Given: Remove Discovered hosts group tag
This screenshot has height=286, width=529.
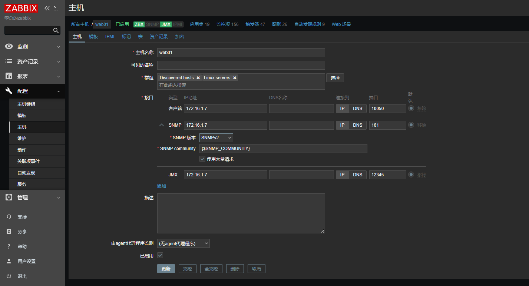Looking at the screenshot, I should pyautogui.click(x=198, y=78).
